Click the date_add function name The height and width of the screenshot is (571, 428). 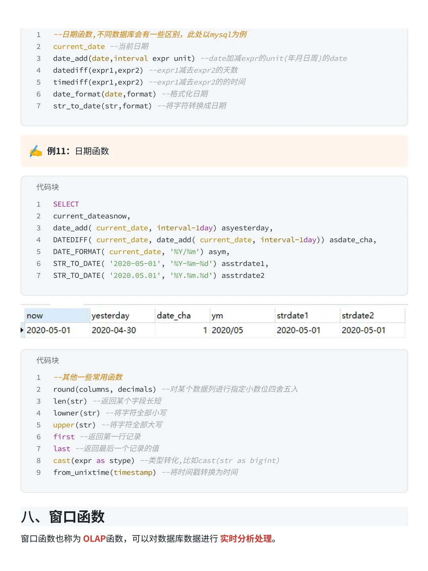click(x=69, y=58)
